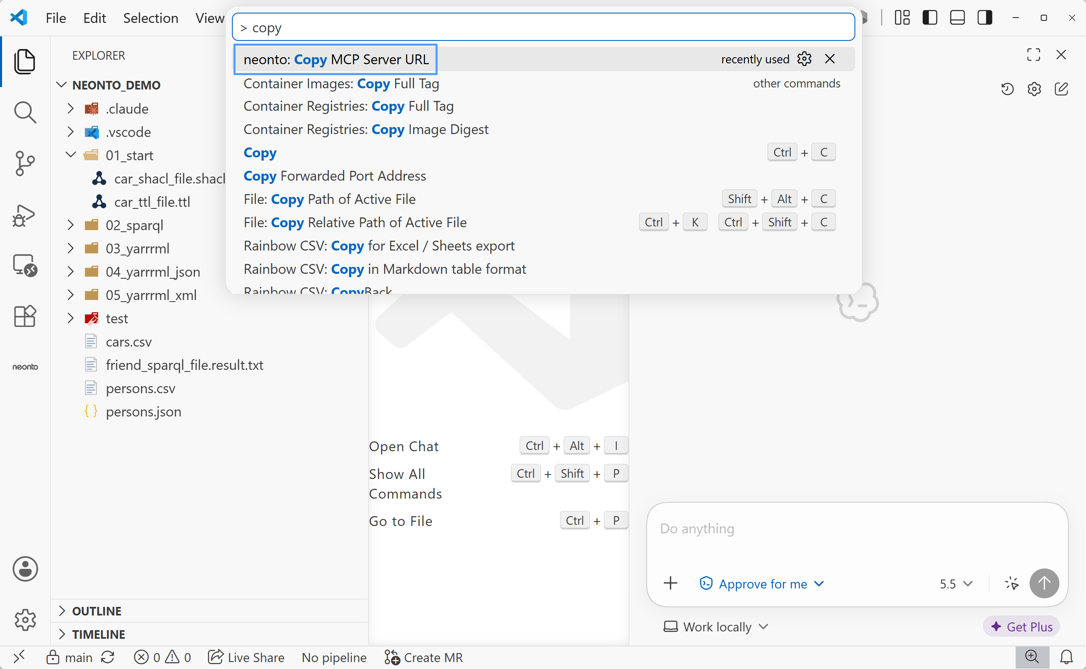Open the Selection menu

(151, 18)
